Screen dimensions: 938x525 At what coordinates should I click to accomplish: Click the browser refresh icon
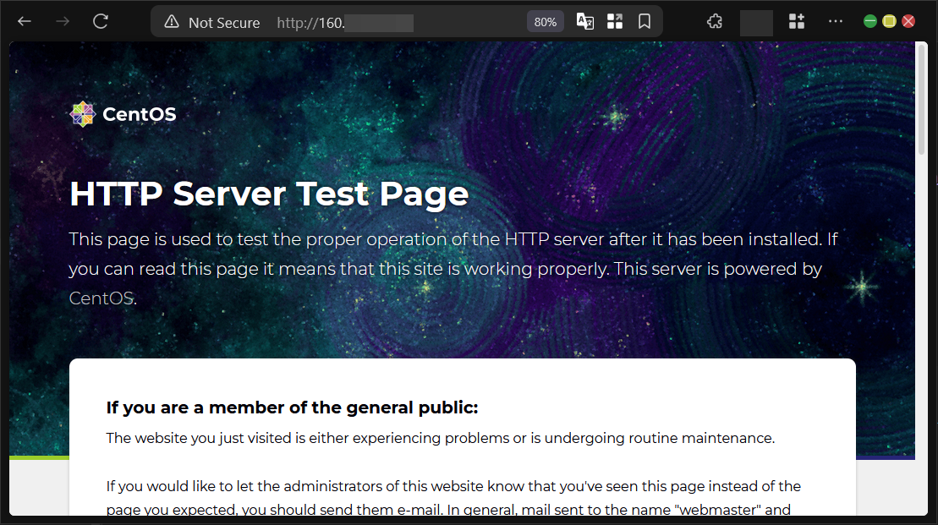coord(100,21)
